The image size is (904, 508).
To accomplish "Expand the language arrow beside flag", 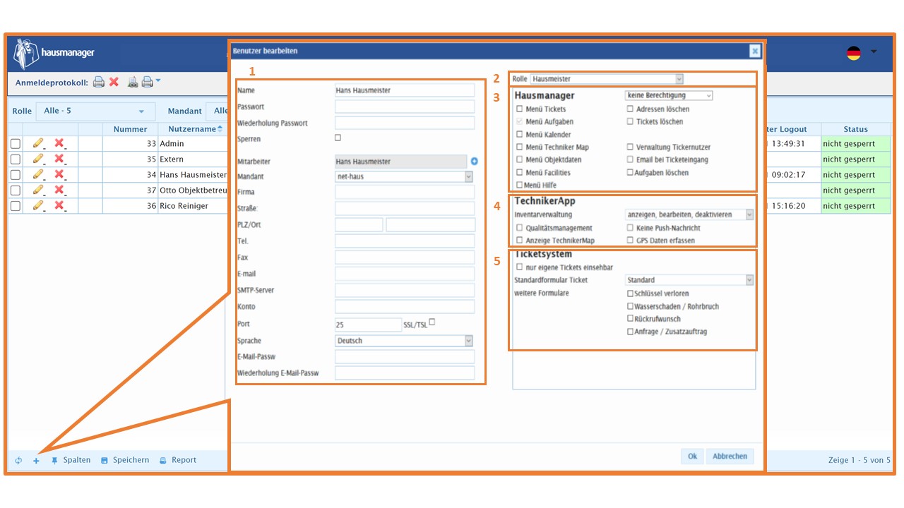I will [874, 52].
